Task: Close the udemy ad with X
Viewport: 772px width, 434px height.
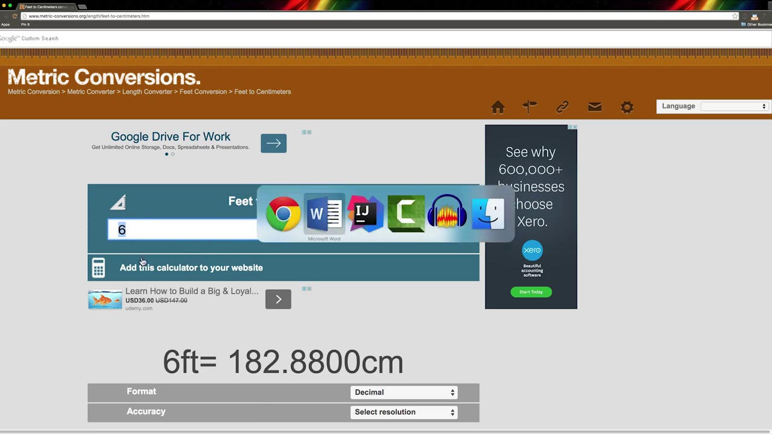Action: tap(309, 289)
